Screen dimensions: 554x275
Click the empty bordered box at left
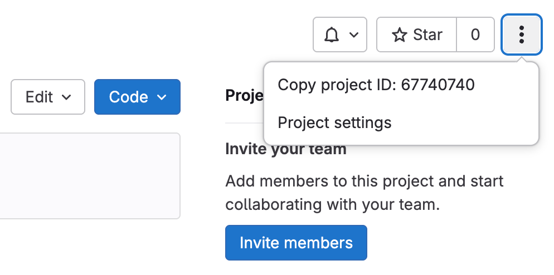89,176
